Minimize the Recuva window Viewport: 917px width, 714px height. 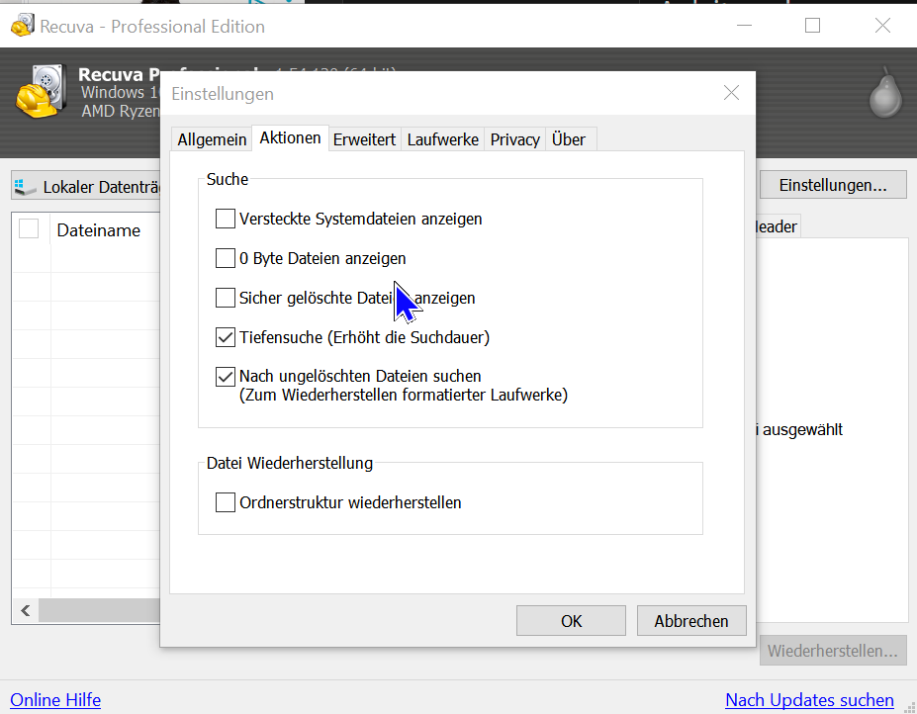[744, 26]
